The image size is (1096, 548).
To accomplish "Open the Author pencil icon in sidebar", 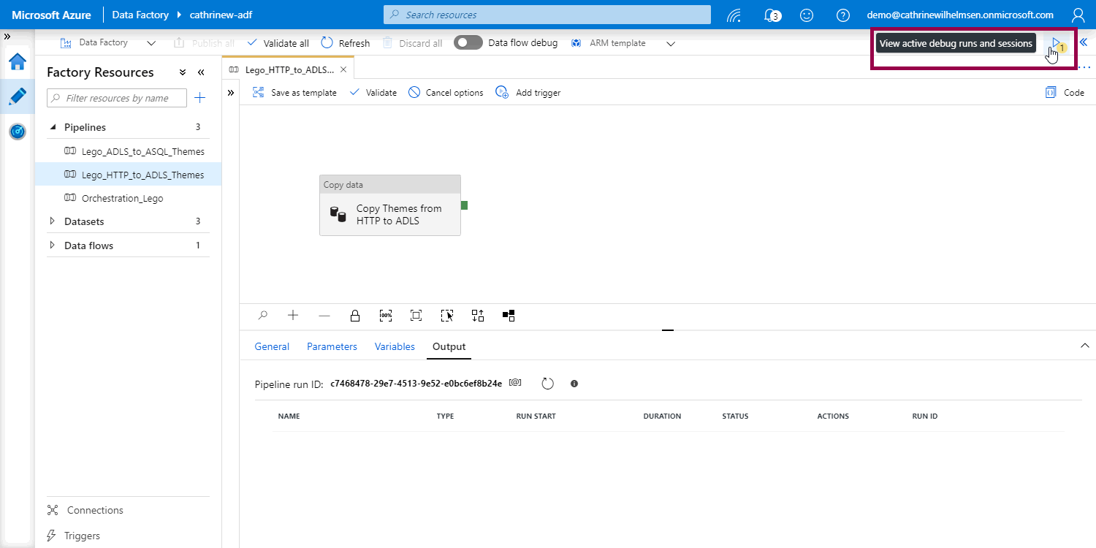I will 18,96.
